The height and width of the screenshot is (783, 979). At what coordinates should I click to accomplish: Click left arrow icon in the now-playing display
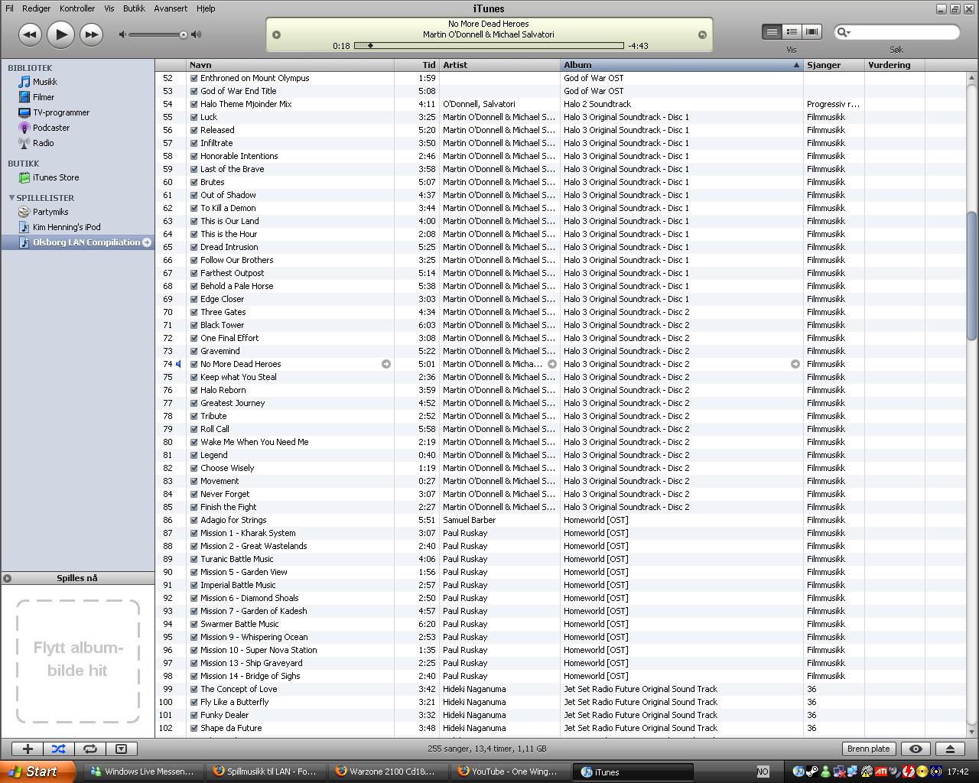[x=277, y=34]
